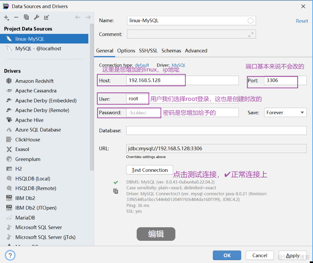Click the Exasol X icon
The height and width of the screenshot is (263, 313).
(x=9, y=149)
